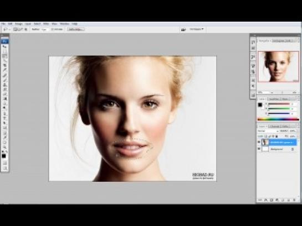Switch to the Channels tab
Screen dimensions: 302x226
[x=275, y=127]
